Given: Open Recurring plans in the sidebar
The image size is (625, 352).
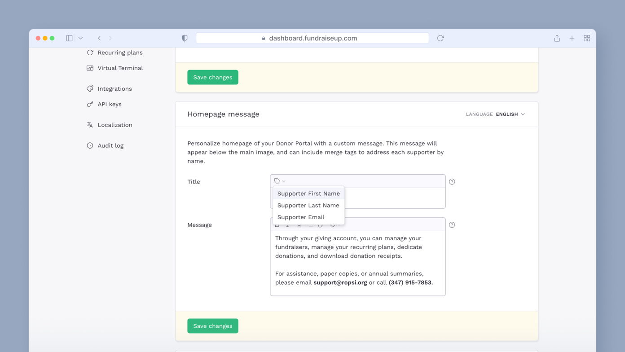Looking at the screenshot, I should point(120,52).
